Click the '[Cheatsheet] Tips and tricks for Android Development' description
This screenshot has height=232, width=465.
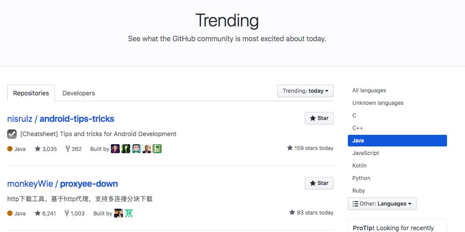98,134
